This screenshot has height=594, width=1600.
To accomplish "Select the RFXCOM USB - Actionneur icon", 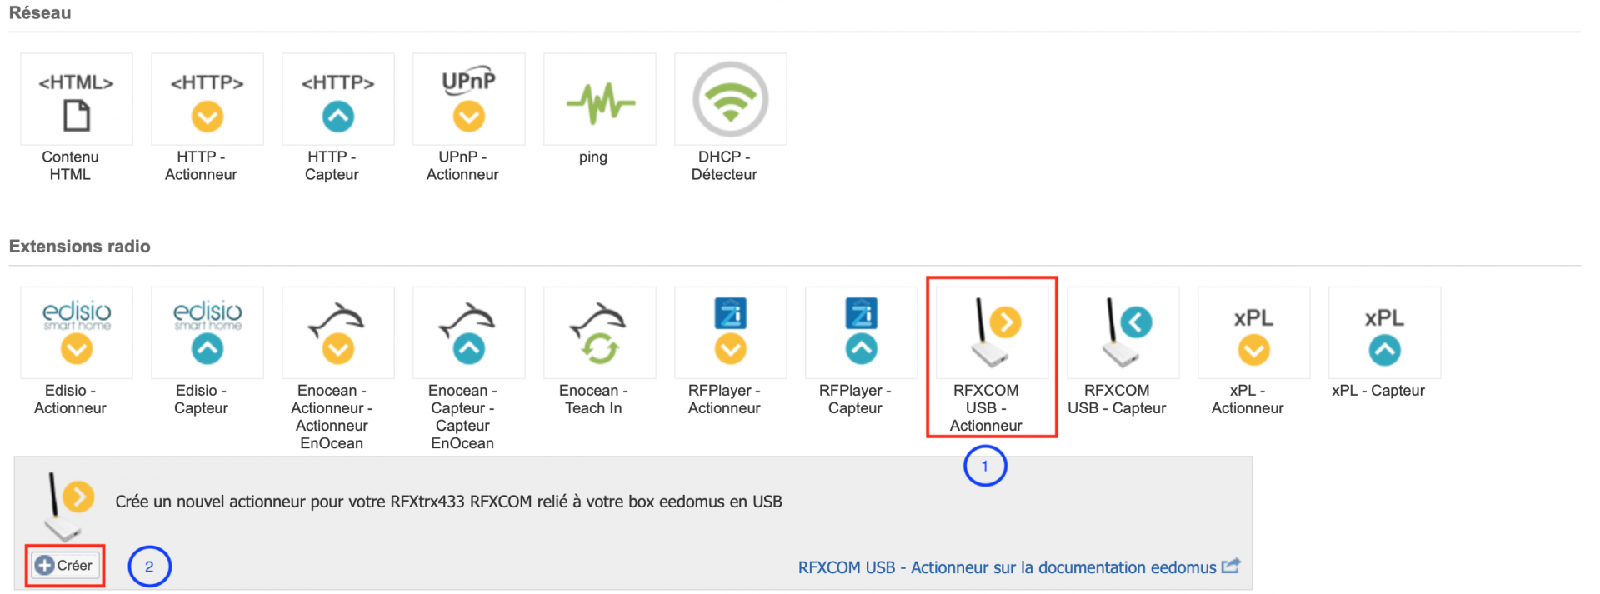I will (x=992, y=333).
